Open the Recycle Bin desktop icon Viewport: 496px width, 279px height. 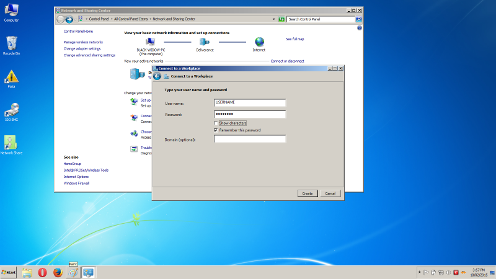tap(11, 43)
